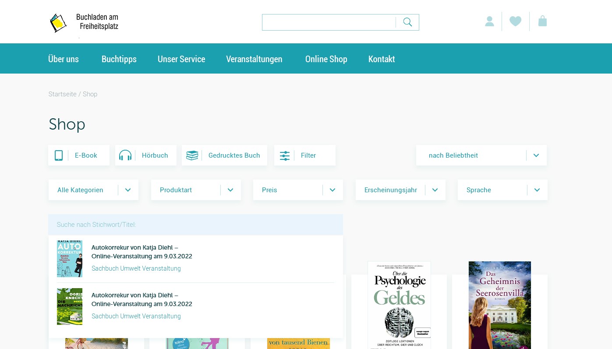612x349 pixels.
Task: Open the user account icon
Action: click(x=489, y=21)
